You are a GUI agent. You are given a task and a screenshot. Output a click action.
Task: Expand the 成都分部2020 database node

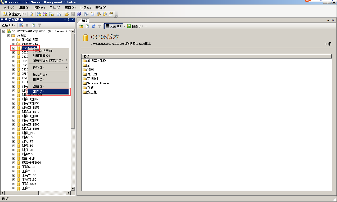pos(14,163)
